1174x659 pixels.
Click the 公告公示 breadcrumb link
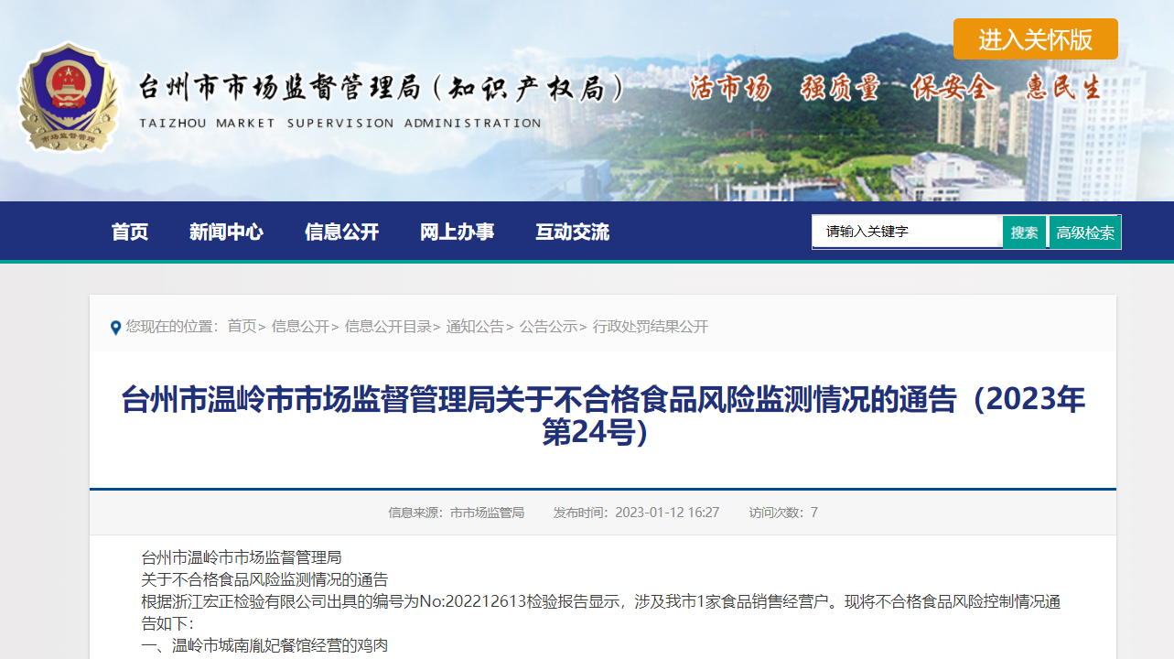point(548,327)
